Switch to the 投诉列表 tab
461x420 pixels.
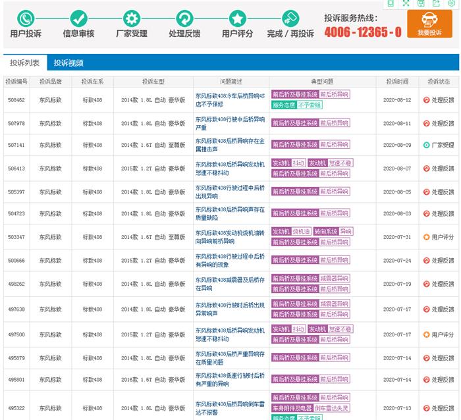tap(25, 63)
